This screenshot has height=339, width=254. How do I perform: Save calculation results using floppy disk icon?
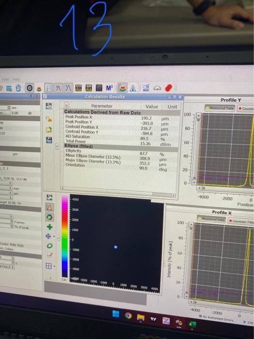point(49,106)
